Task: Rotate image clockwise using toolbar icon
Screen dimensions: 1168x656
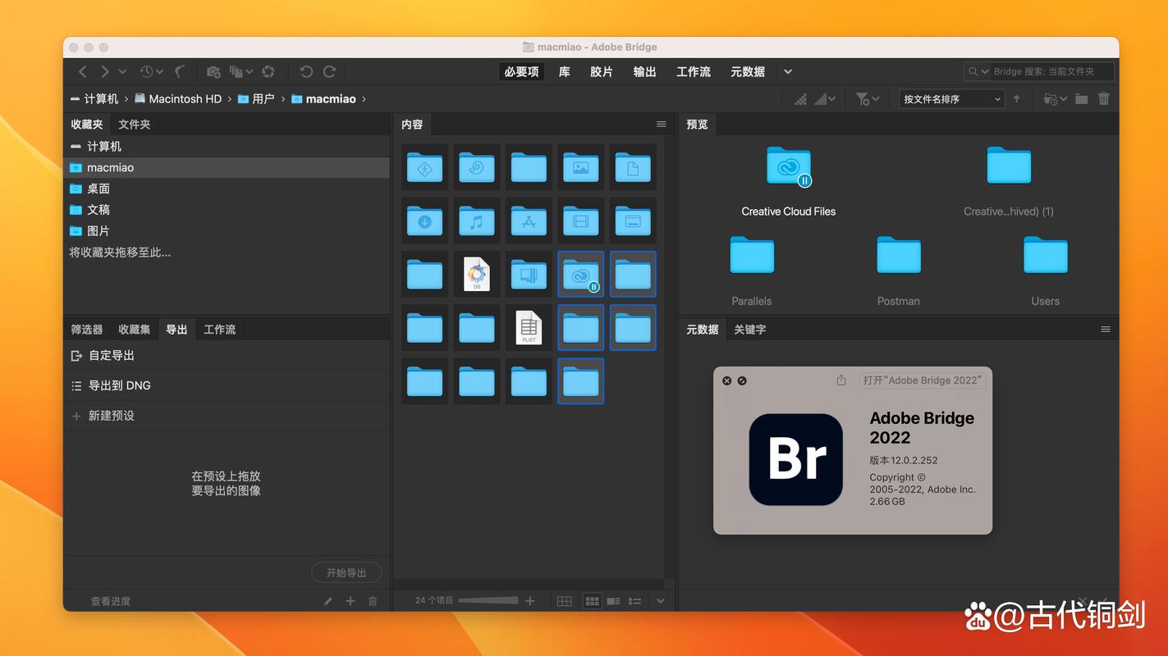Action: coord(330,71)
